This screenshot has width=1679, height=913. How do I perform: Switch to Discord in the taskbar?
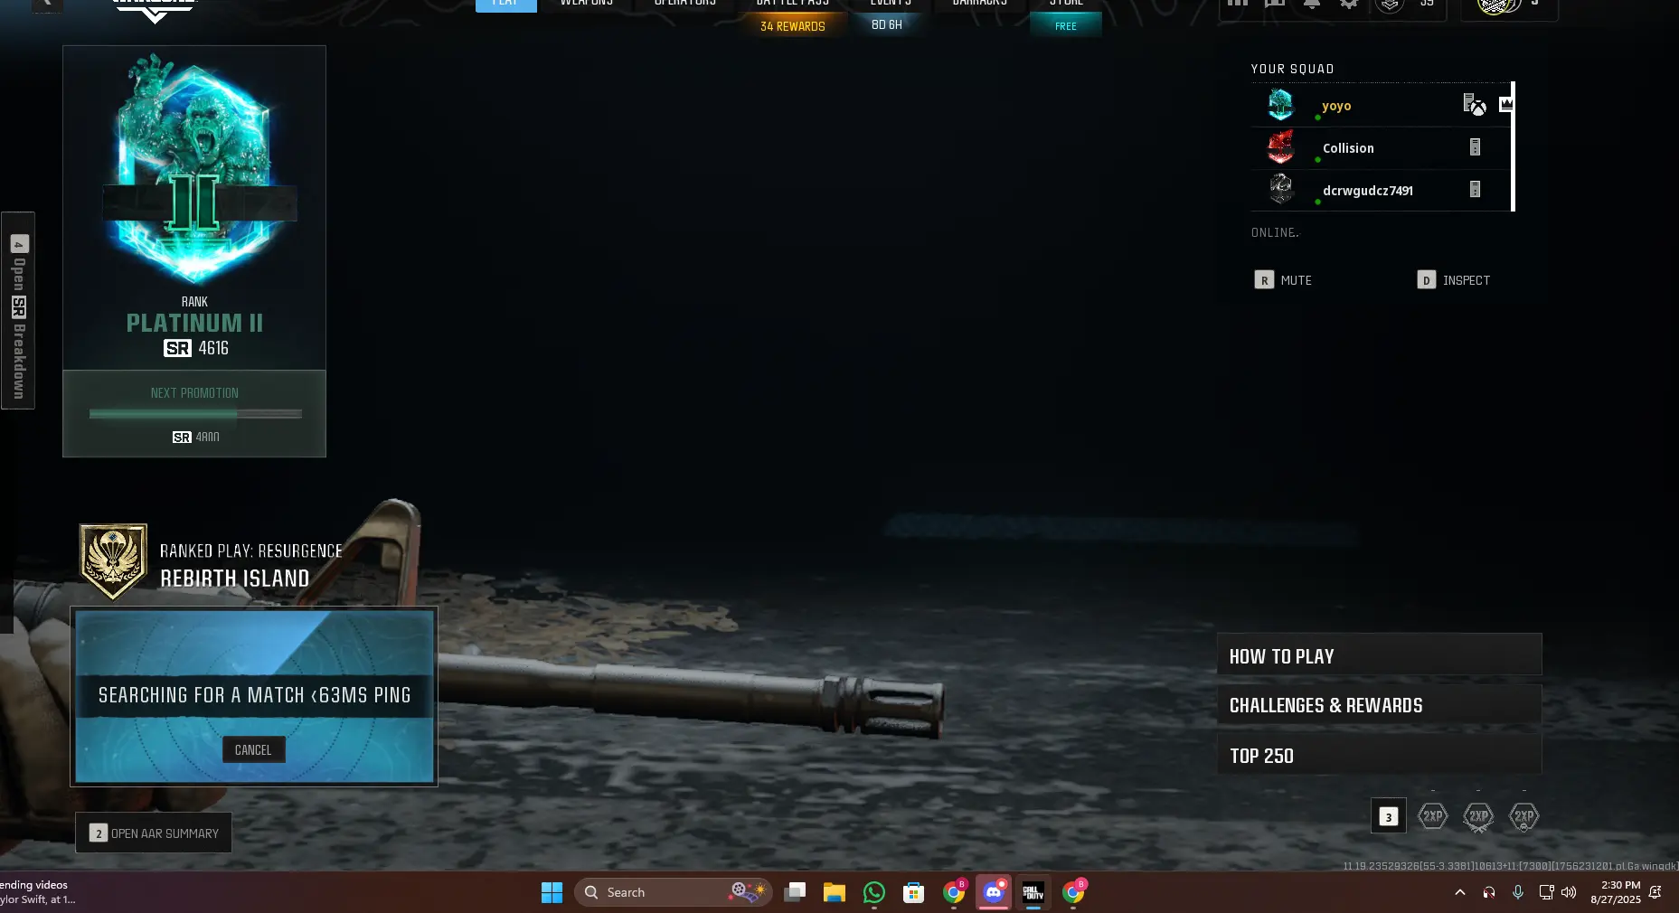(x=993, y=892)
